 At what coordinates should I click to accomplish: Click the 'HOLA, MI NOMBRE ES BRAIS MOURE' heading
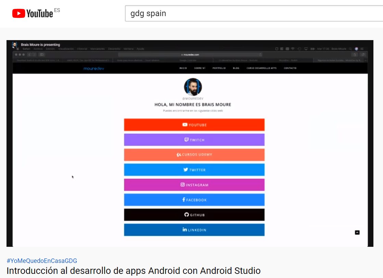pos(193,105)
